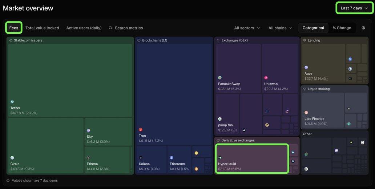Click the Lido Finance logo icon
The width and height of the screenshot is (375, 189).
click(x=306, y=112)
